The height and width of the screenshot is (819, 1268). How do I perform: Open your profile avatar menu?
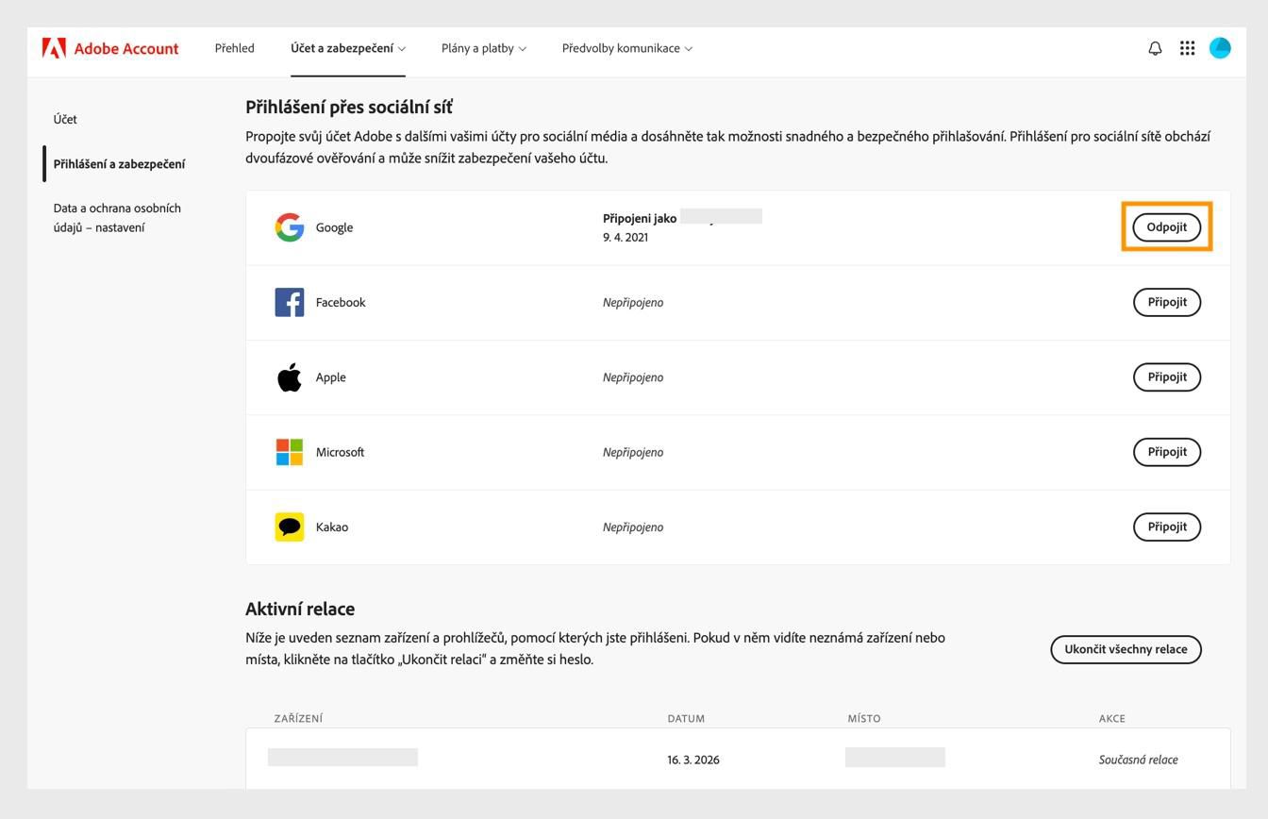pyautogui.click(x=1220, y=48)
